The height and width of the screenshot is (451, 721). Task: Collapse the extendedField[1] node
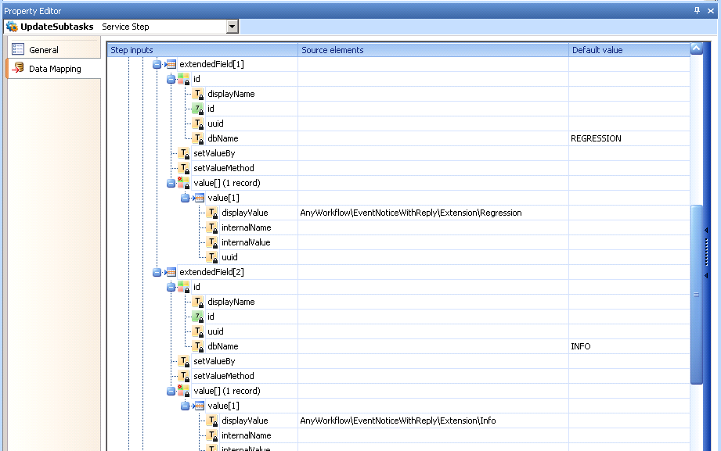157,64
